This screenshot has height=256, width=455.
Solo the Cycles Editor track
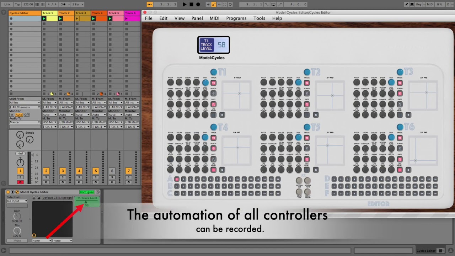click(20, 177)
